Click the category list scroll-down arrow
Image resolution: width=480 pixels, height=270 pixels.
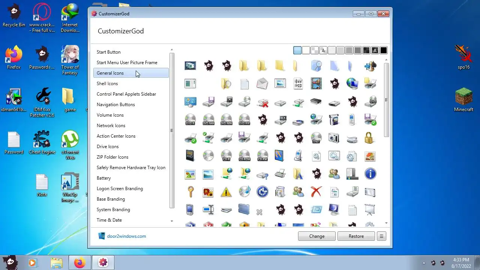(172, 221)
